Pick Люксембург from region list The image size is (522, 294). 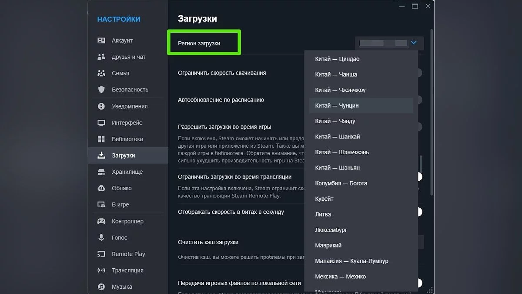(x=361, y=230)
